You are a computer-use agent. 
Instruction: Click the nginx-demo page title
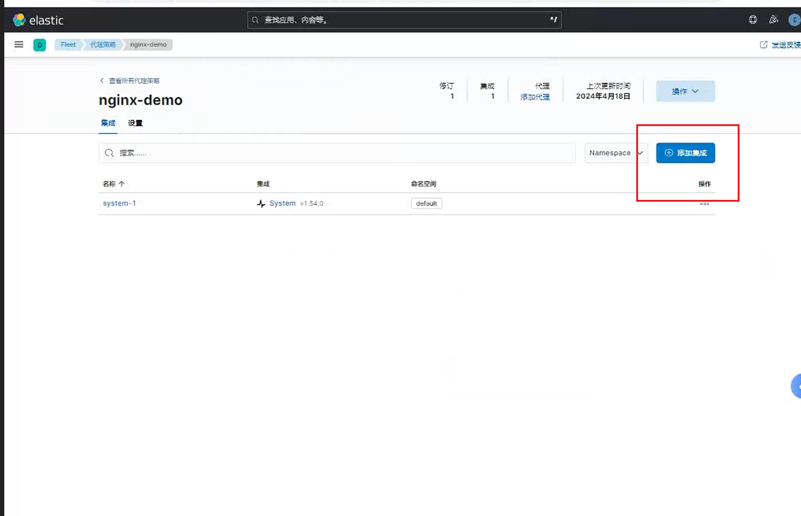point(141,100)
